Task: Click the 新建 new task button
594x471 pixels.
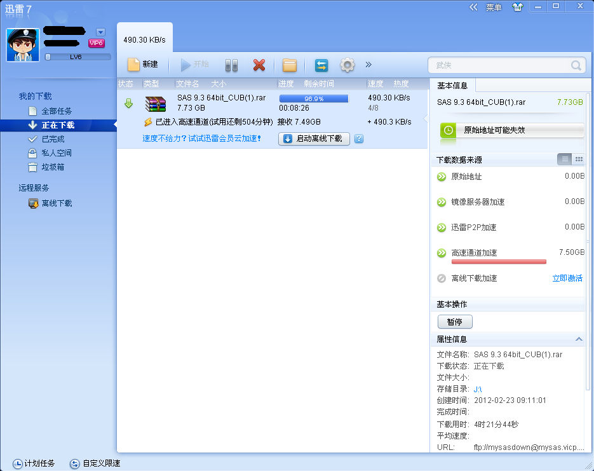Action: pyautogui.click(x=143, y=64)
